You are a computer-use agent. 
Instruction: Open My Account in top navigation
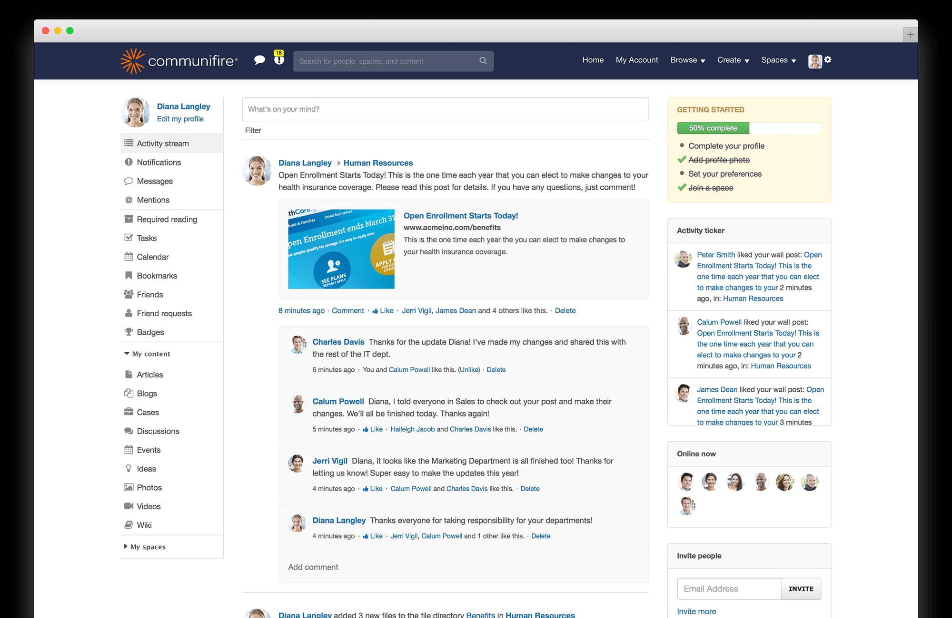pyautogui.click(x=637, y=60)
